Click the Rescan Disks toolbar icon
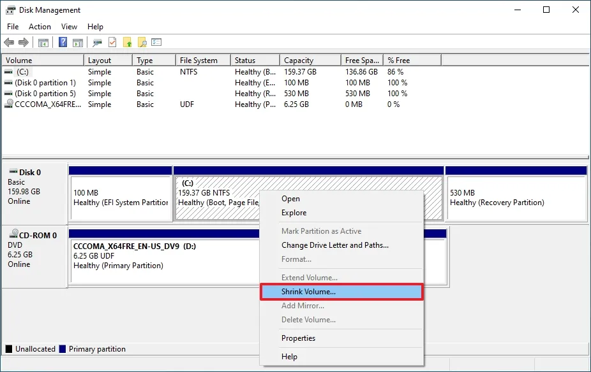Viewport: 591px width, 372px height. click(x=97, y=42)
